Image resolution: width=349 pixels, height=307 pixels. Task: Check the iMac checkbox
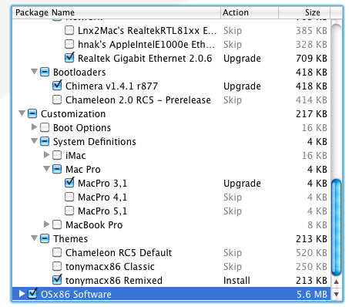click(x=57, y=155)
